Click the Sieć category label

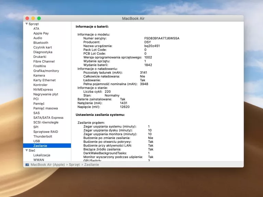pyautogui.click(x=32, y=150)
